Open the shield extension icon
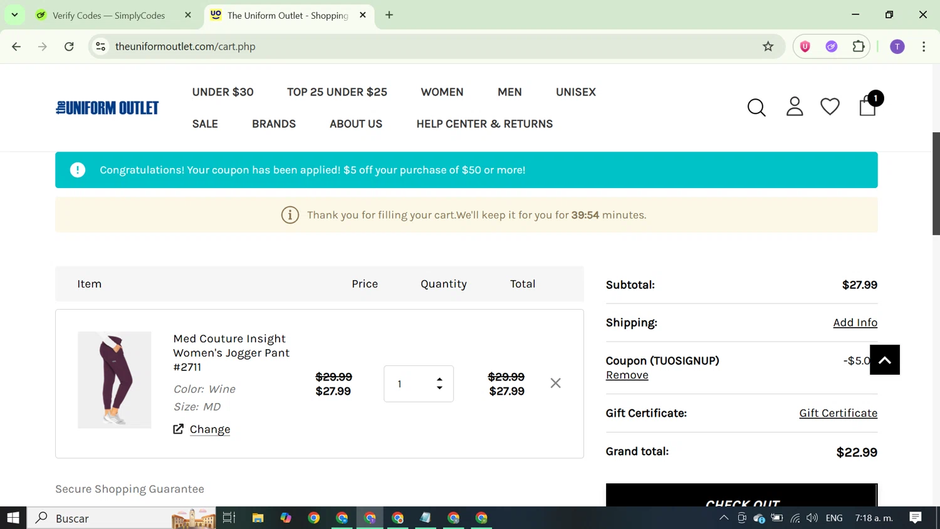Viewport: 940px width, 529px height. coord(805,46)
